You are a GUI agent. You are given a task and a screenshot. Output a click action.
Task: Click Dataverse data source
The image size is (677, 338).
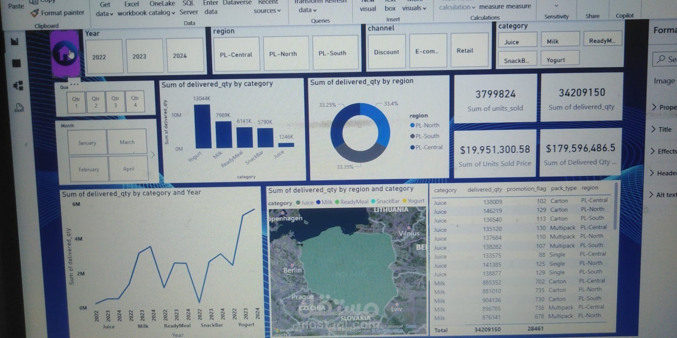[x=237, y=3]
